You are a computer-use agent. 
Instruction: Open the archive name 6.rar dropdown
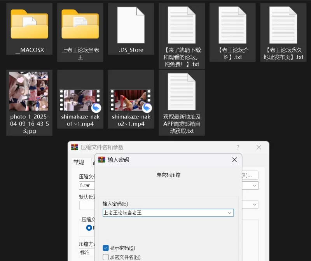pyautogui.click(x=255, y=186)
